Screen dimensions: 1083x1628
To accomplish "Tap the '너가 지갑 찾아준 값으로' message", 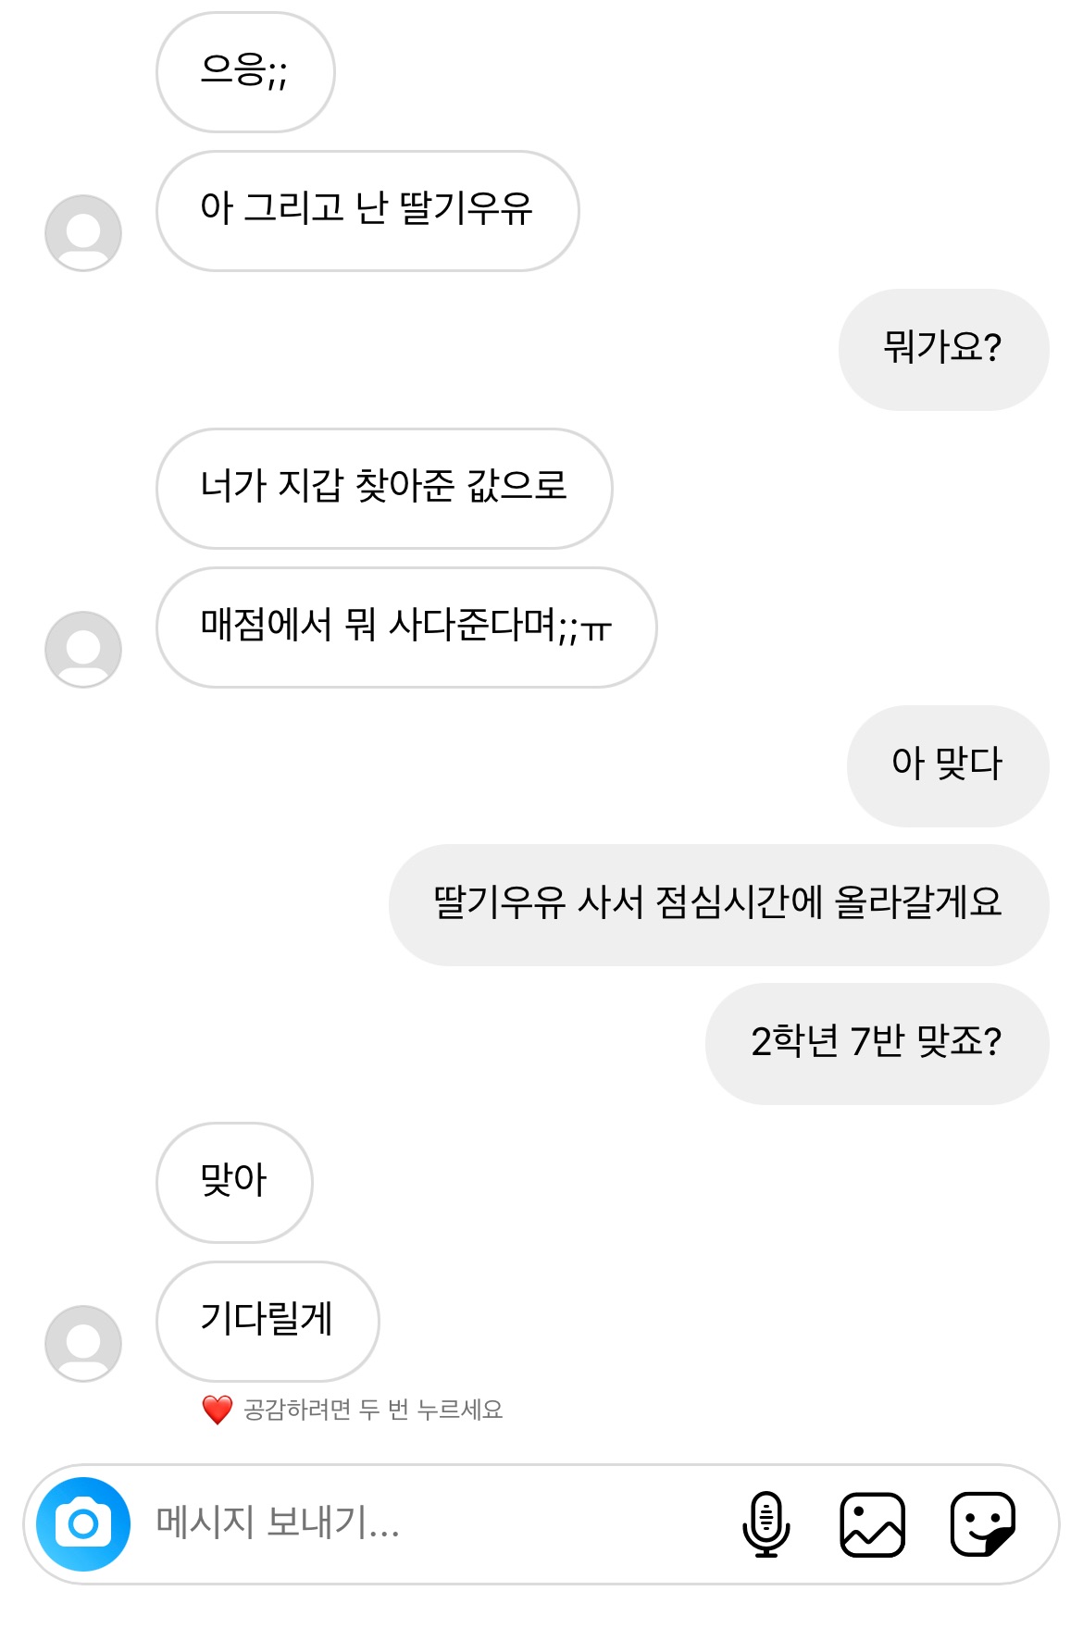I will pyautogui.click(x=384, y=488).
